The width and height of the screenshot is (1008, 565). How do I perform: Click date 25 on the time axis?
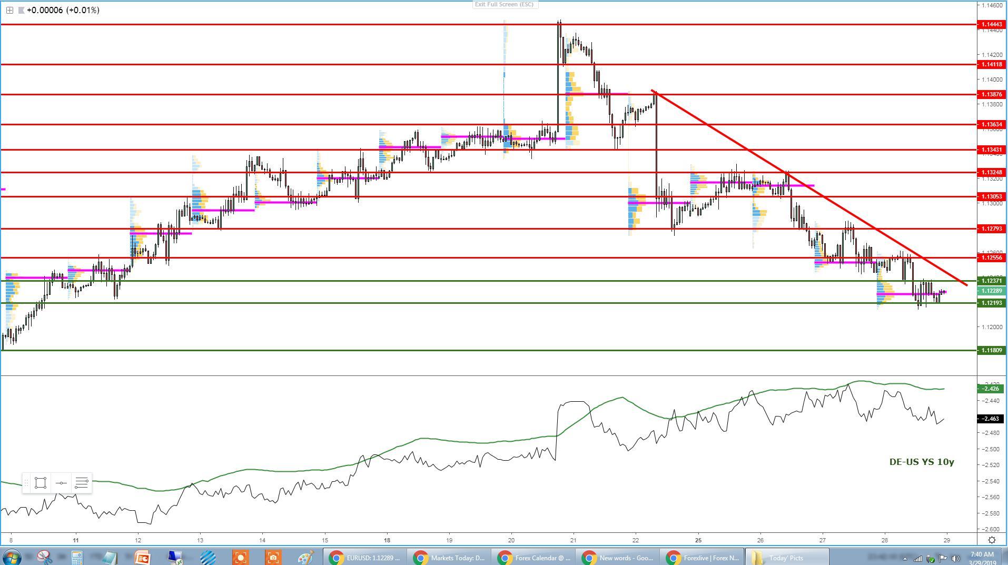pos(698,540)
